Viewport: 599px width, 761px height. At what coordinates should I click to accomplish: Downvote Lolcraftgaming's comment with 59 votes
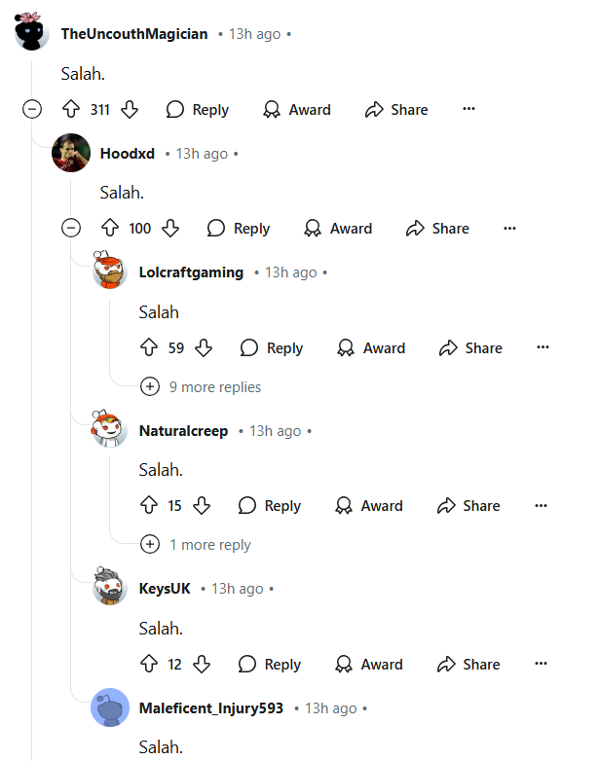click(x=203, y=347)
